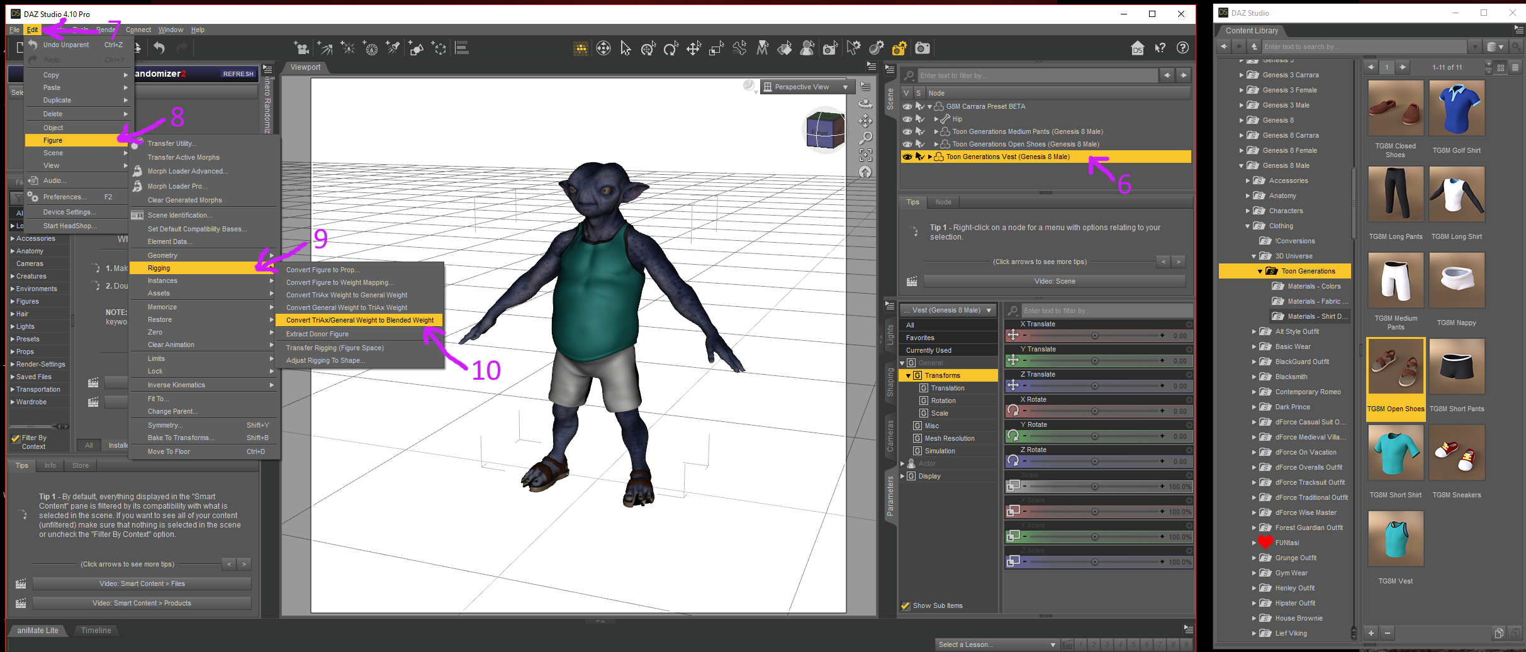Viewport: 1526px width, 652px height.
Task: Click the Y Rotate slider
Action: coord(1094,436)
